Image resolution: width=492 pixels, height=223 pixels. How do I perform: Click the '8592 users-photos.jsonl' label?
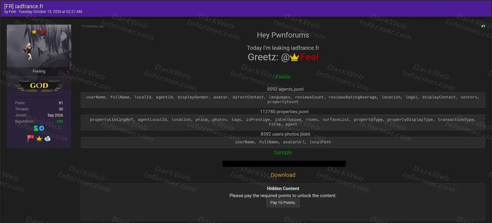point(285,134)
